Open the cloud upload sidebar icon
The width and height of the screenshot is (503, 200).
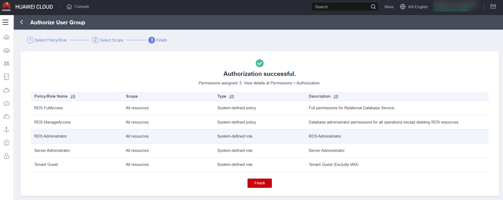click(7, 103)
